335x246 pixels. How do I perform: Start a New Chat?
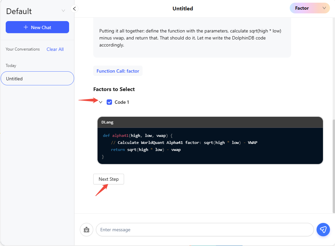point(37,27)
